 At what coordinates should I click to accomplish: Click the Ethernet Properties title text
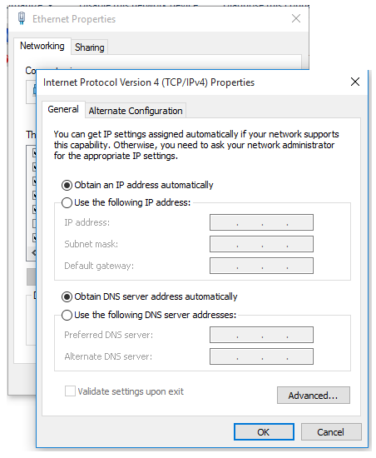pos(74,19)
